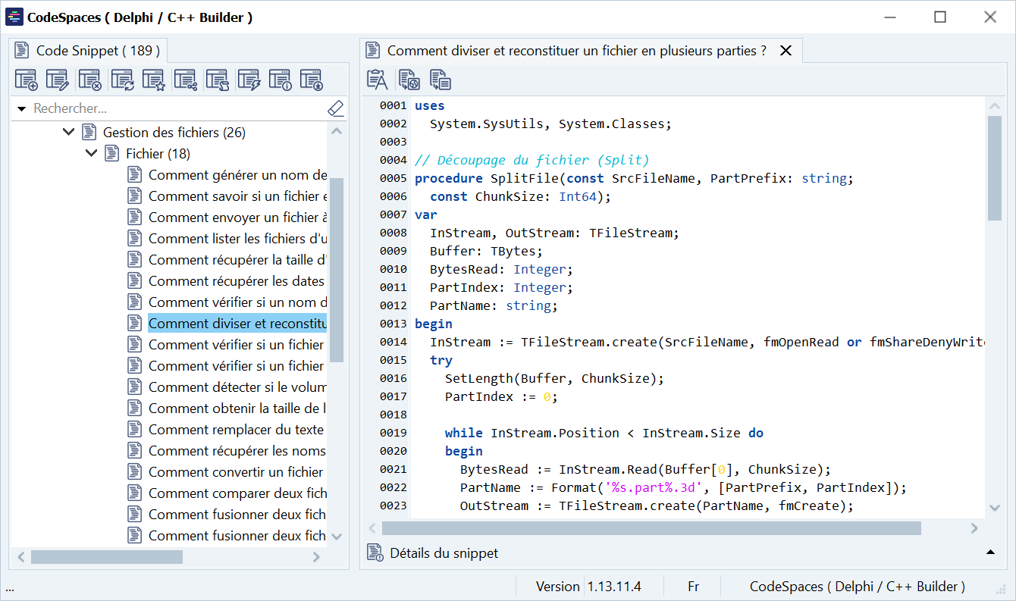Image resolution: width=1016 pixels, height=601 pixels.
Task: Click the add new snippet icon
Action: click(x=27, y=80)
